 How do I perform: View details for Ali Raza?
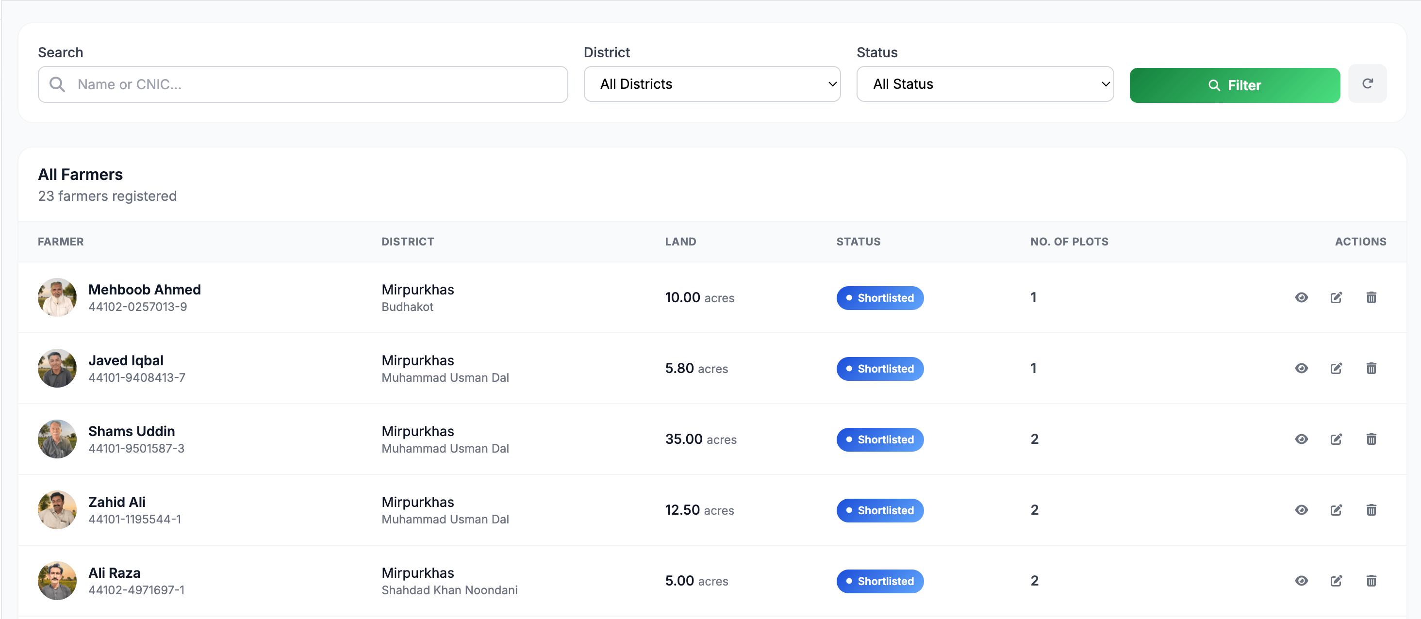[x=1301, y=581]
